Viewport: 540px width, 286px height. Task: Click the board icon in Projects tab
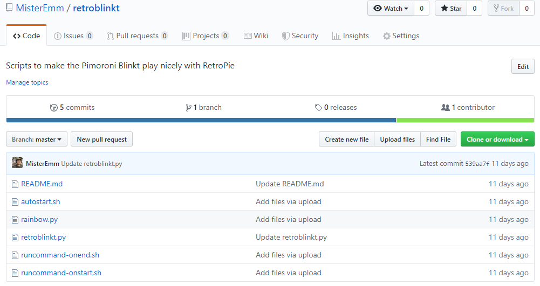click(186, 36)
